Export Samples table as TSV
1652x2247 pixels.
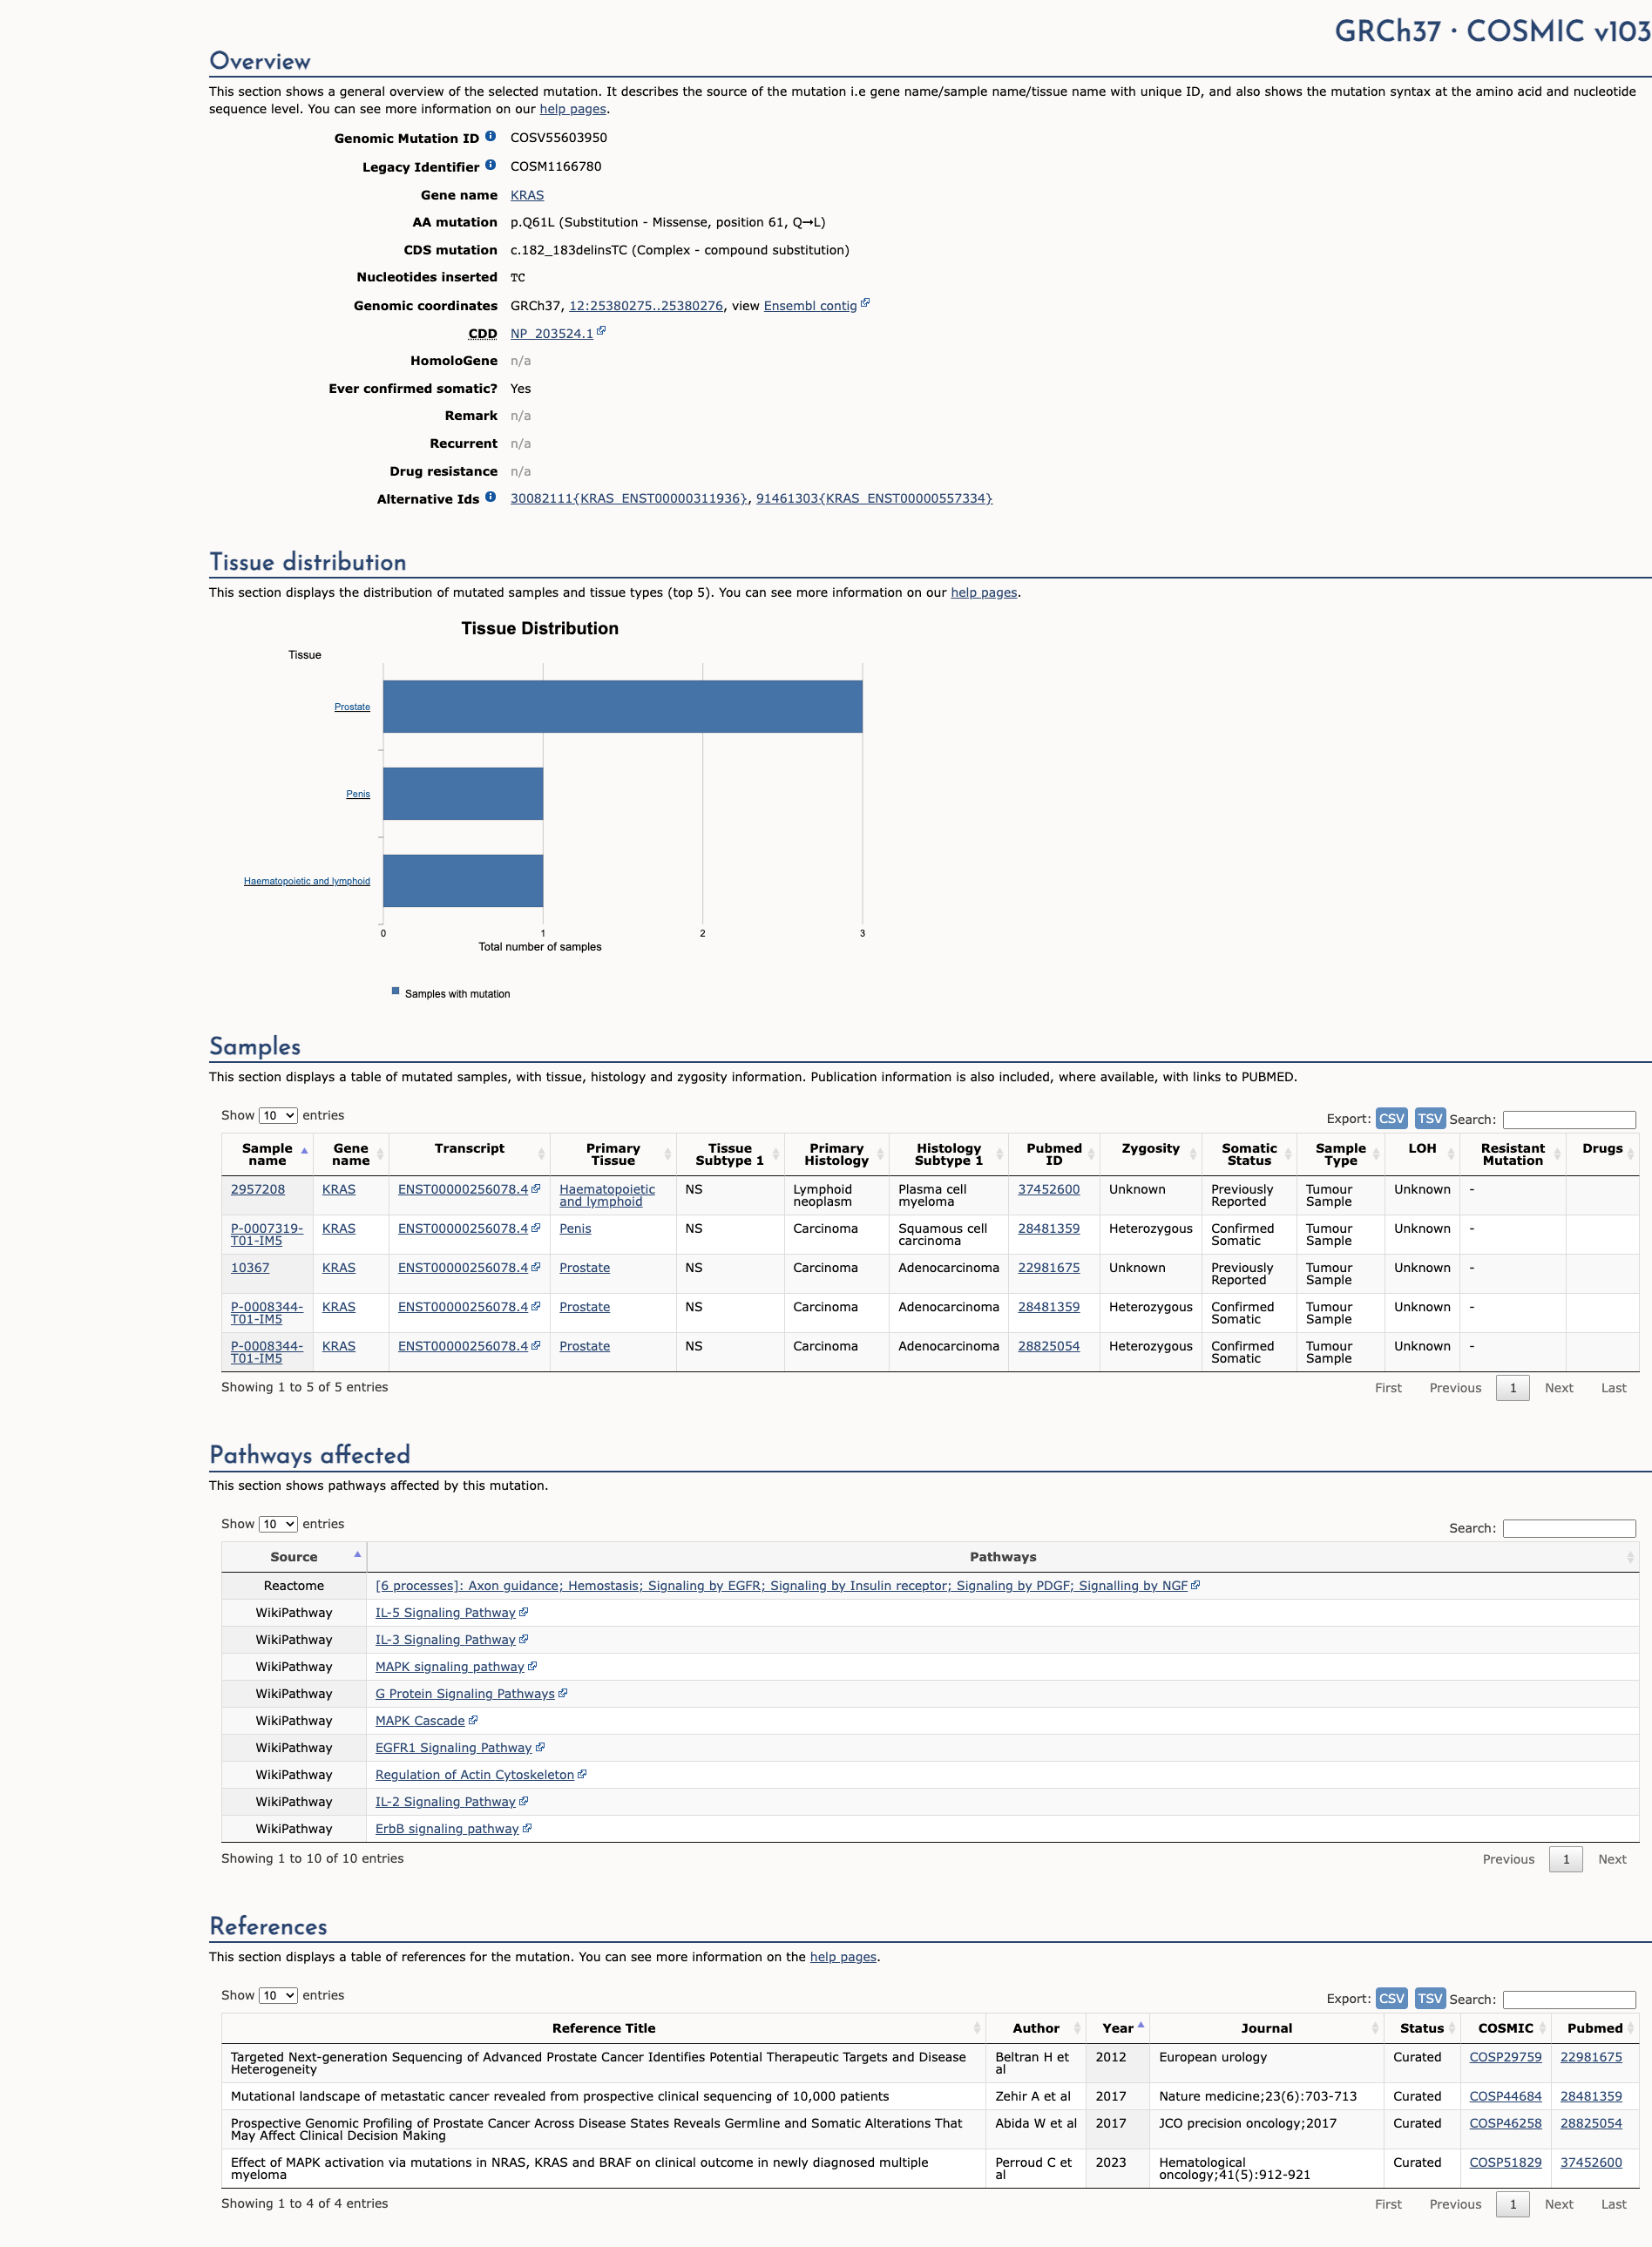pyautogui.click(x=1430, y=1118)
